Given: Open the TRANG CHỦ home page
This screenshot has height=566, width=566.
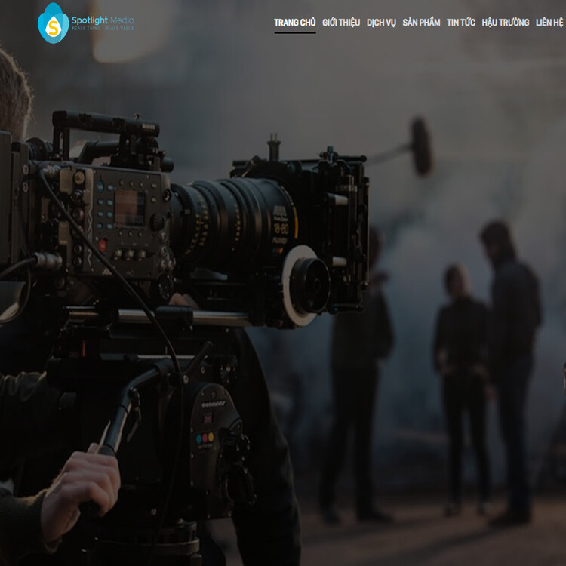Looking at the screenshot, I should [x=294, y=23].
